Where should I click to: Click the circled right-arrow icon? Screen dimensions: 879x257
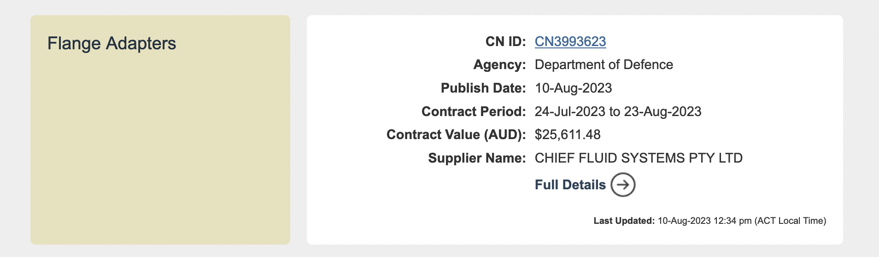(623, 185)
